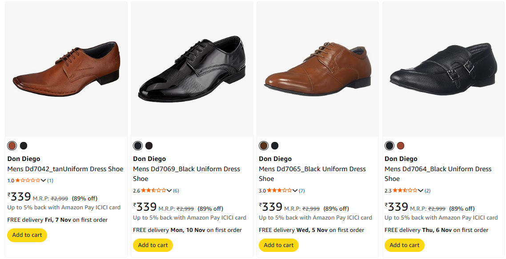Add Dd7042 tan shoe to cart
Viewport: 506px width, 259px height.
tap(27, 235)
